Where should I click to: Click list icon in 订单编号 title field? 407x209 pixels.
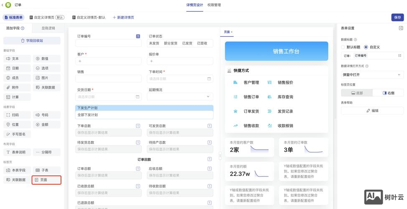pyautogui.click(x=400, y=56)
